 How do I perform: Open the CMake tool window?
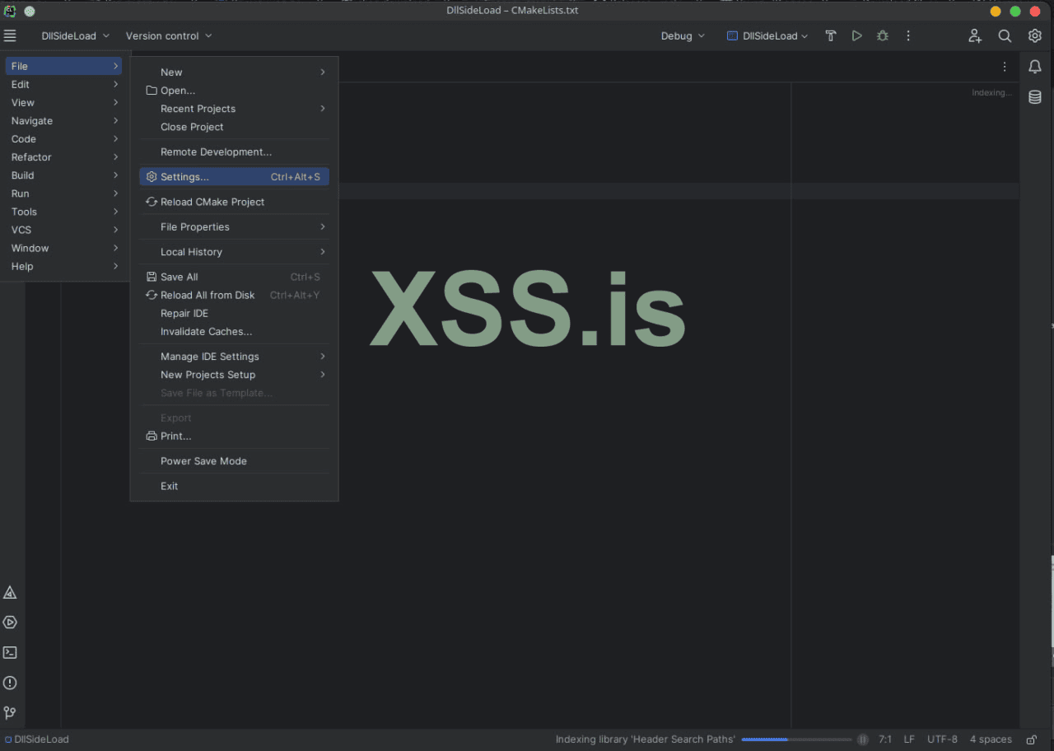pyautogui.click(x=10, y=593)
